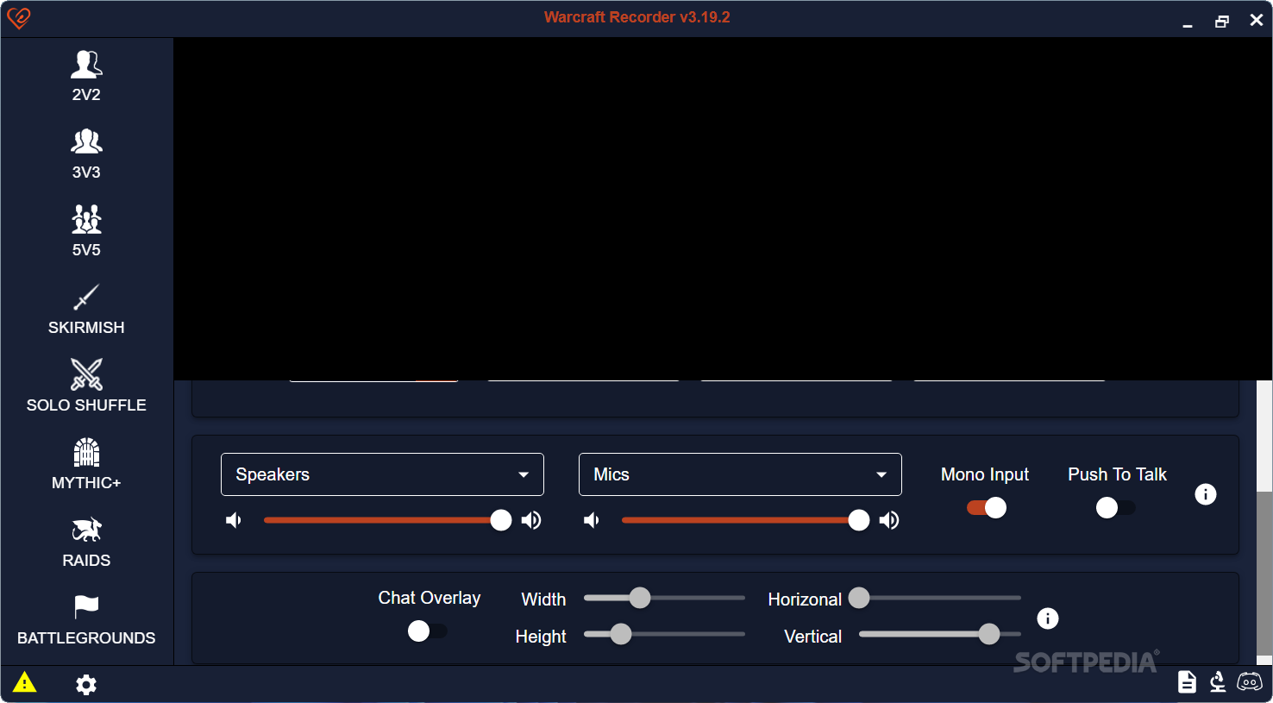
Task: Adjust the Mics volume slider handle
Action: [859, 520]
